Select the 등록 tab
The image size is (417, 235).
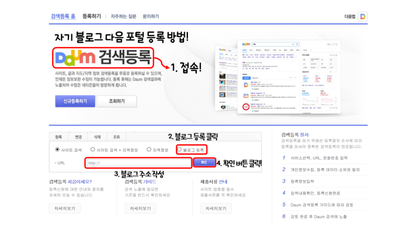(58, 137)
